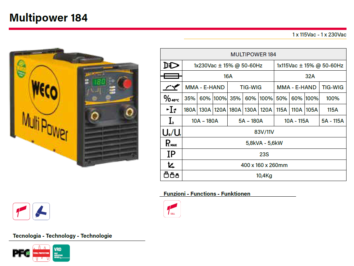The height and width of the screenshot is (266, 354).
Task: Click the Funzioni - Functions - Funktionen heading
Action: pyautogui.click(x=207, y=194)
